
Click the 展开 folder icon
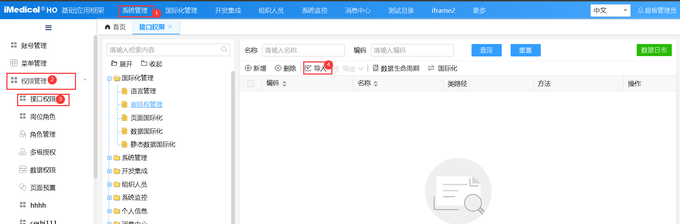(114, 64)
